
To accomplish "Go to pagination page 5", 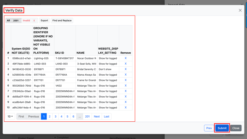I will click(67, 117).
